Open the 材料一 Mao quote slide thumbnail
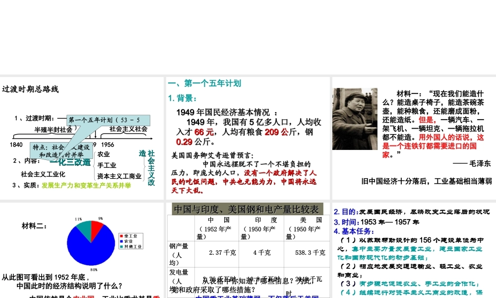The height and width of the screenshot is (298, 496). click(414, 138)
